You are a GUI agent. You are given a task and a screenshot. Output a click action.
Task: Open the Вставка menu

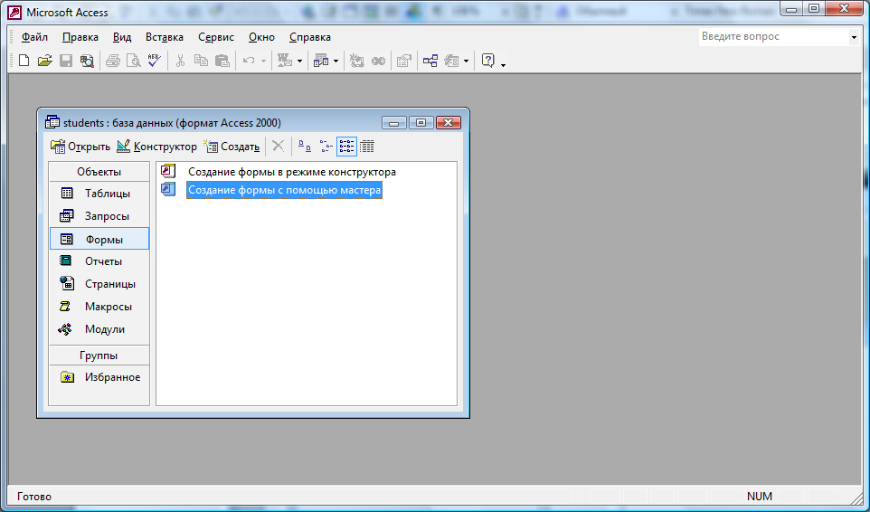tap(165, 37)
